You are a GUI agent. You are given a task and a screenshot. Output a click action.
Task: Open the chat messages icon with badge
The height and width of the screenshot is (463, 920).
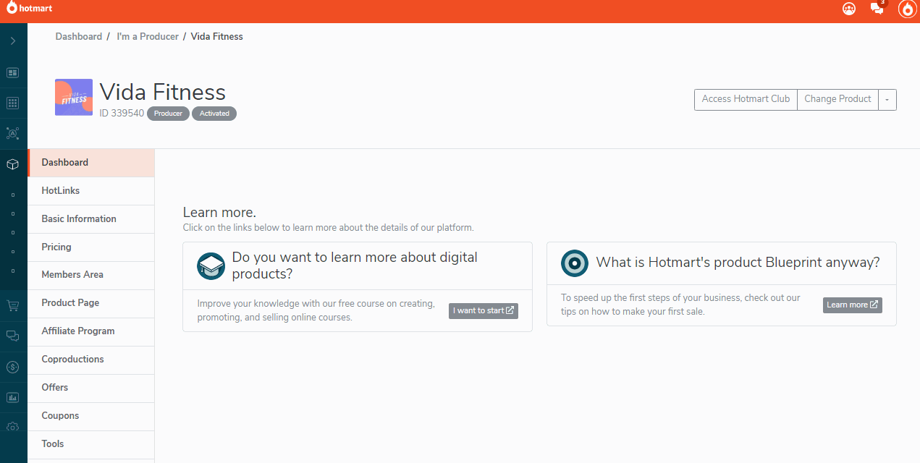tap(877, 9)
